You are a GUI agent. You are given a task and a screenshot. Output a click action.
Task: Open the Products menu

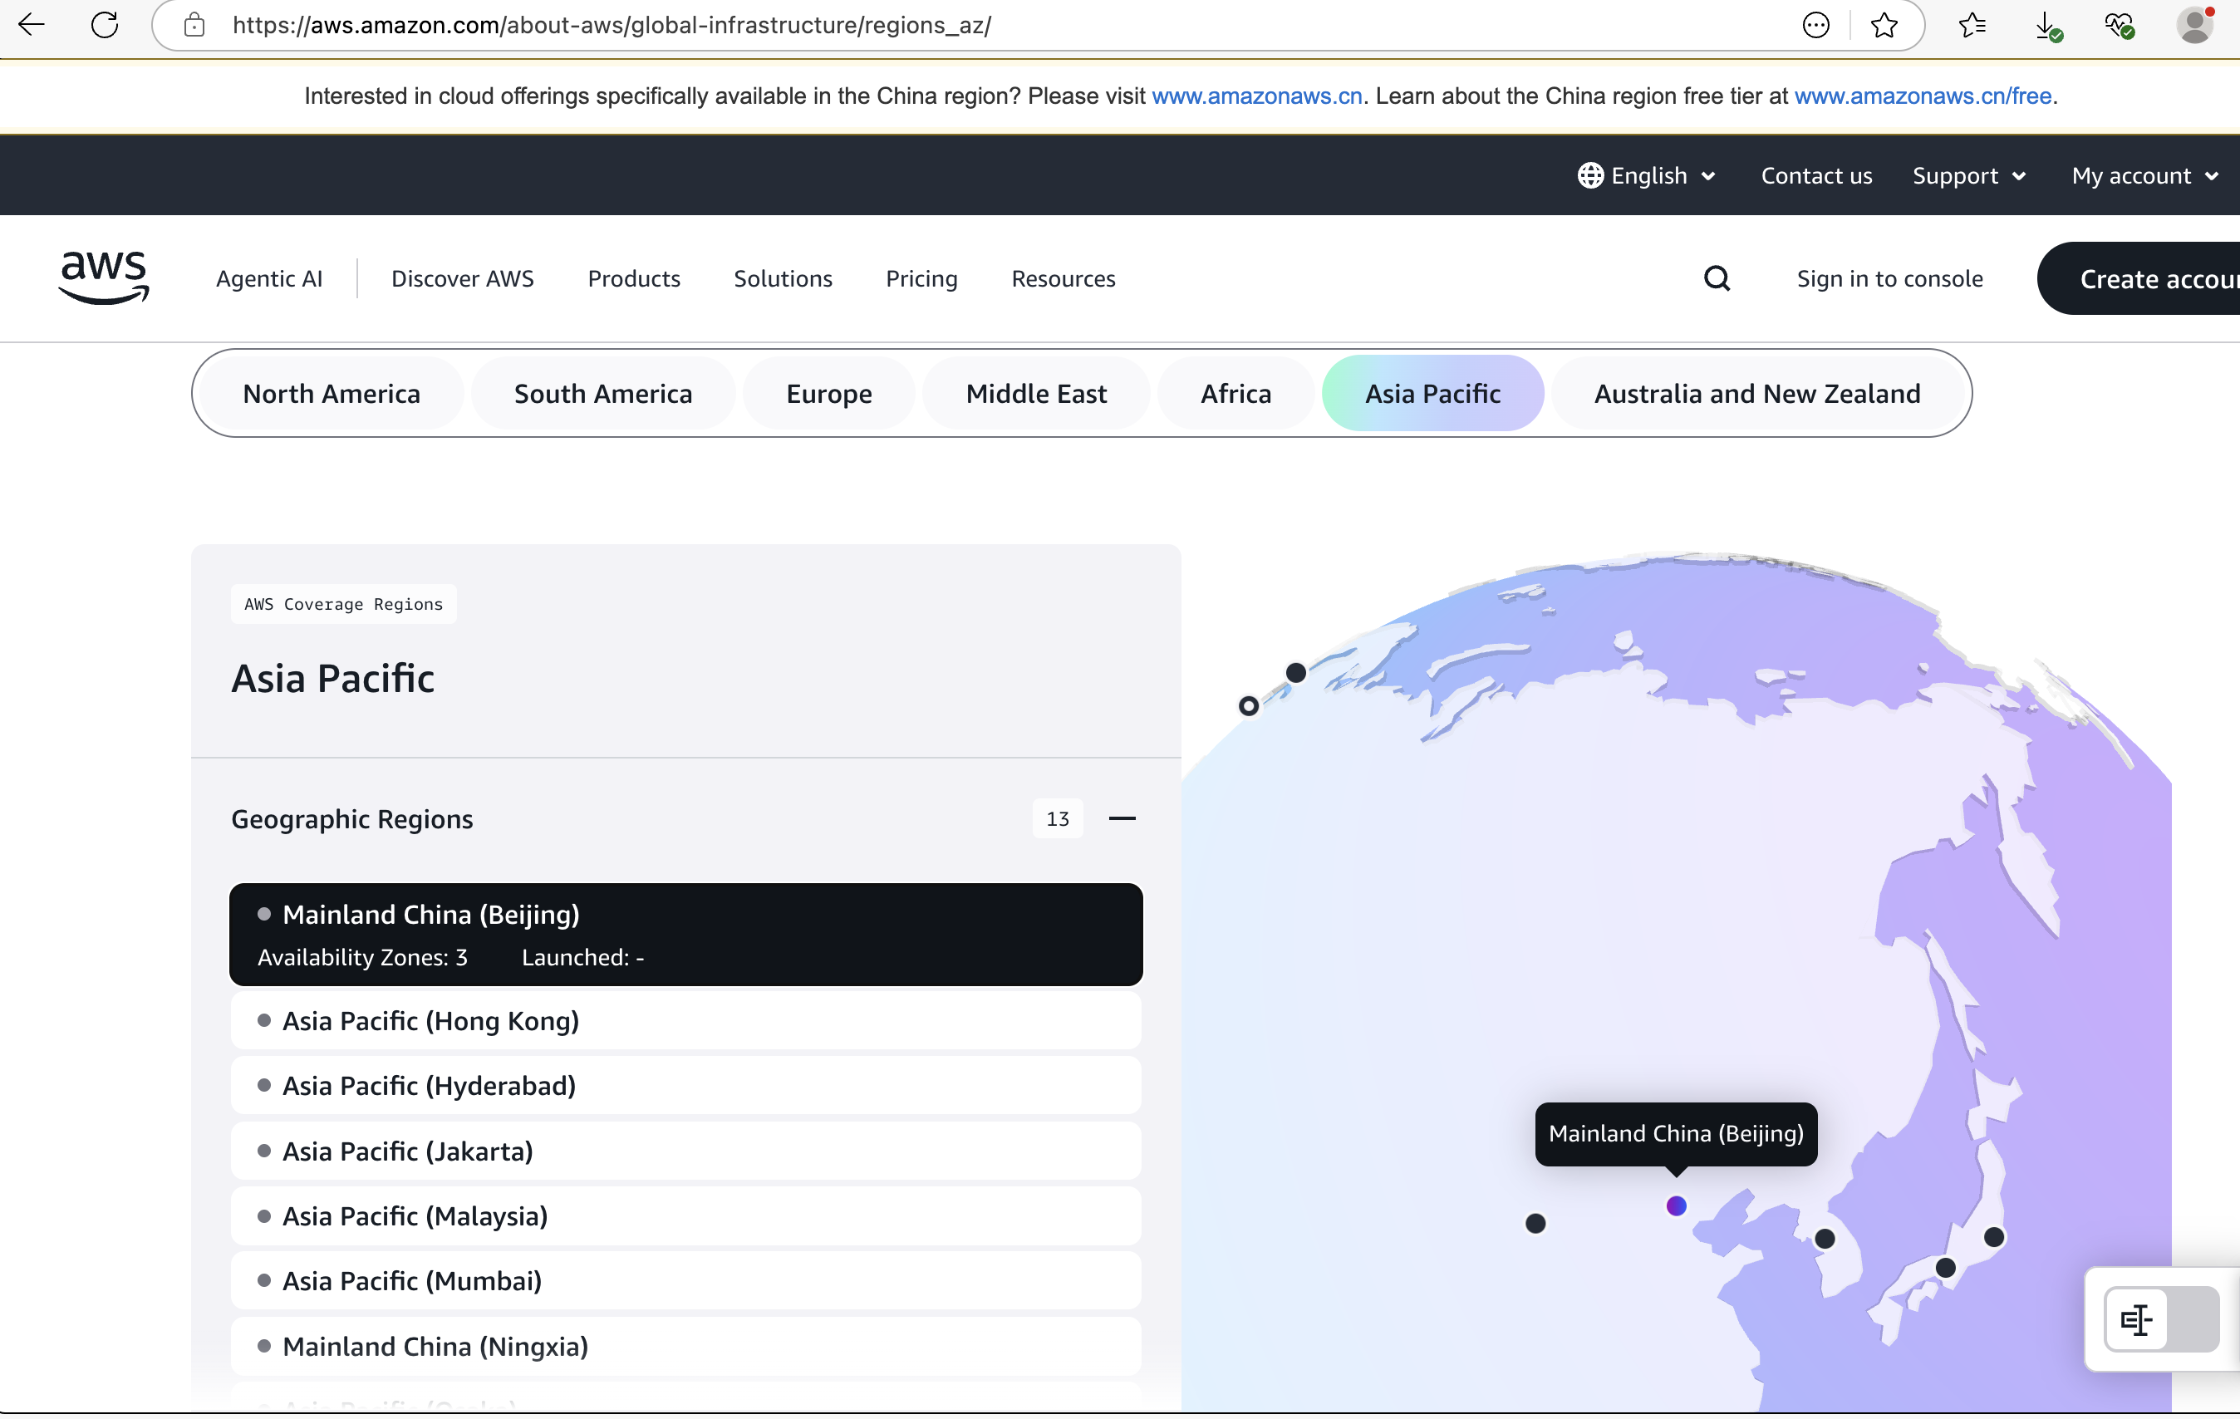[x=633, y=278]
